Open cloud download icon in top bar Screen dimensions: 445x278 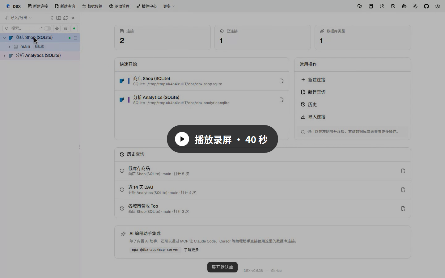click(360, 6)
